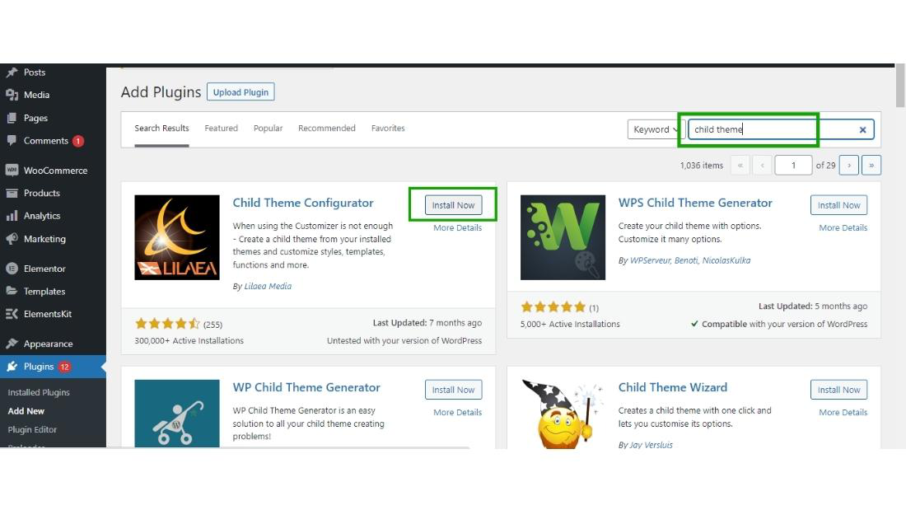906x510 pixels.
Task: Click the Marketing megaphone icon
Action: click(12, 239)
